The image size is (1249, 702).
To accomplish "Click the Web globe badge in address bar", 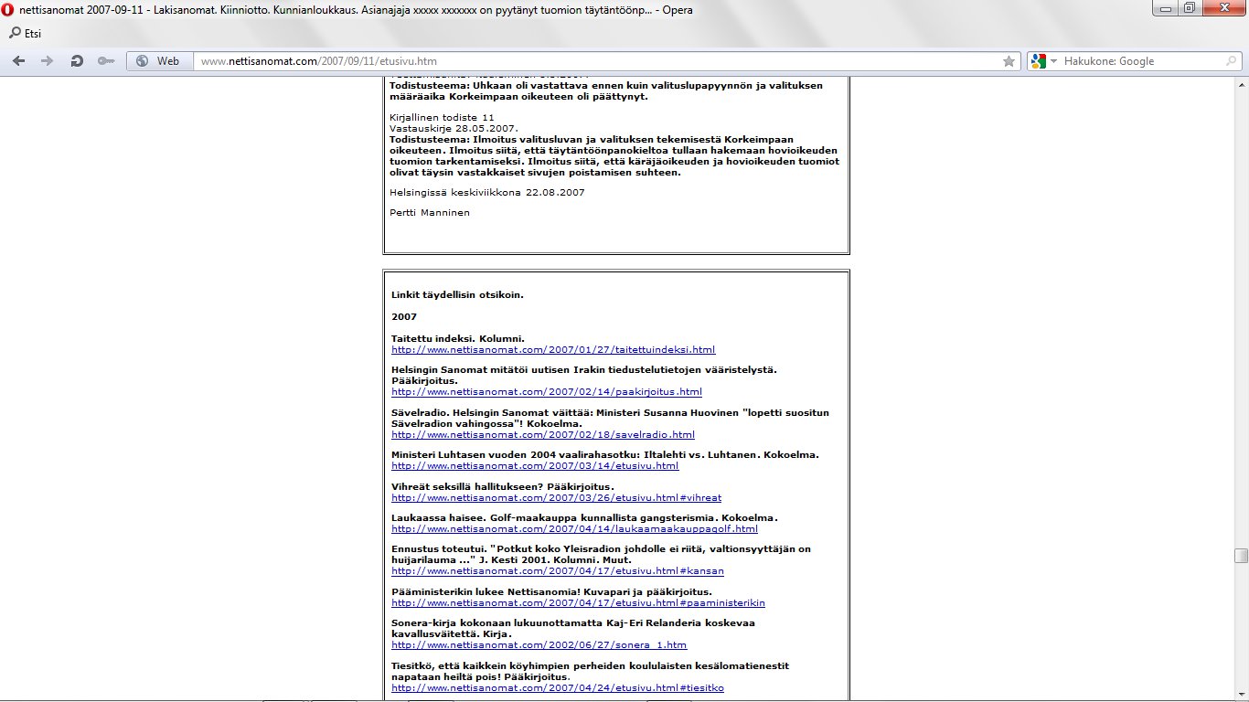I will [x=158, y=61].
